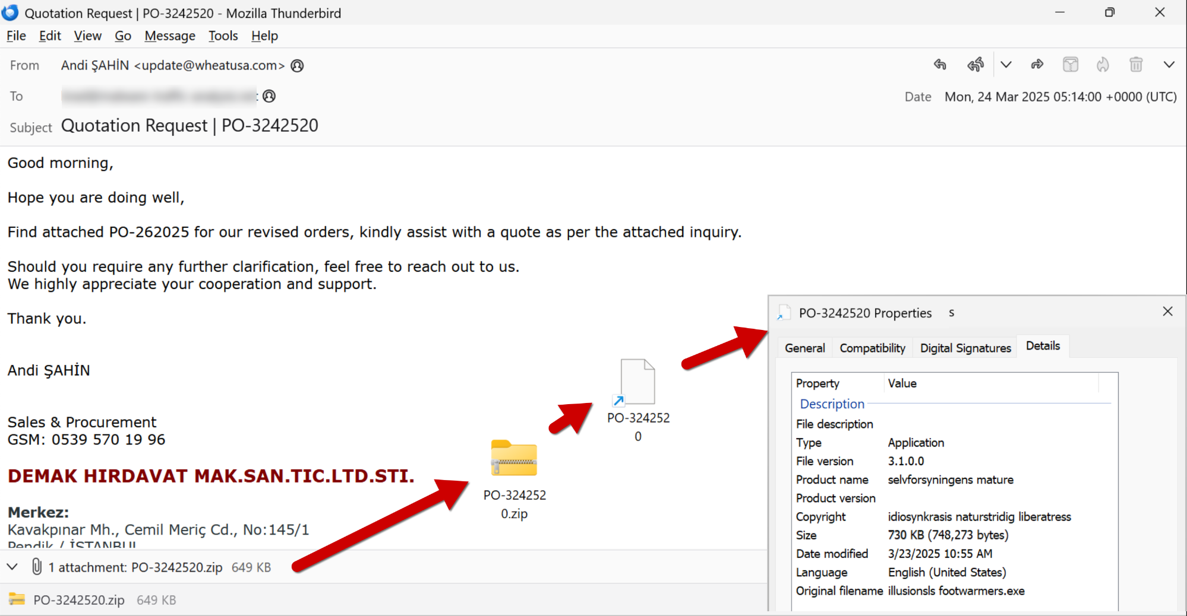This screenshot has height=616, width=1187.
Task: Select the Details tab in Properties
Action: [x=1043, y=346]
